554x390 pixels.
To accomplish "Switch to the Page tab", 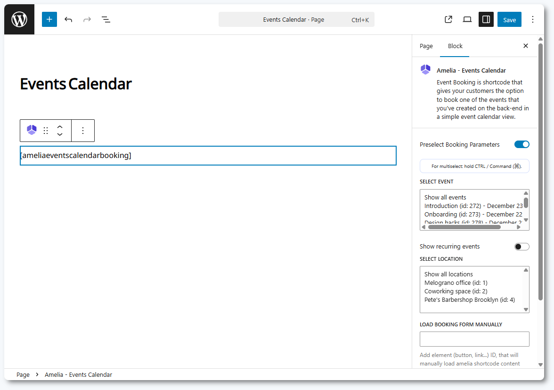I will coord(426,46).
